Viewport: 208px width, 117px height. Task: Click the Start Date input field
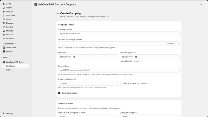click(x=88, y=57)
